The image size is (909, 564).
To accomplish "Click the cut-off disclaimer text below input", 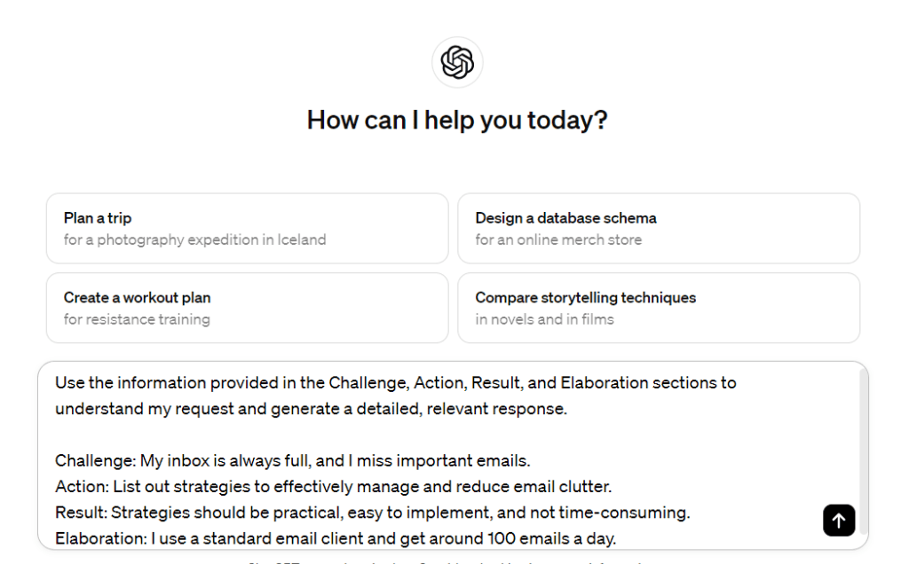I will coord(453,560).
